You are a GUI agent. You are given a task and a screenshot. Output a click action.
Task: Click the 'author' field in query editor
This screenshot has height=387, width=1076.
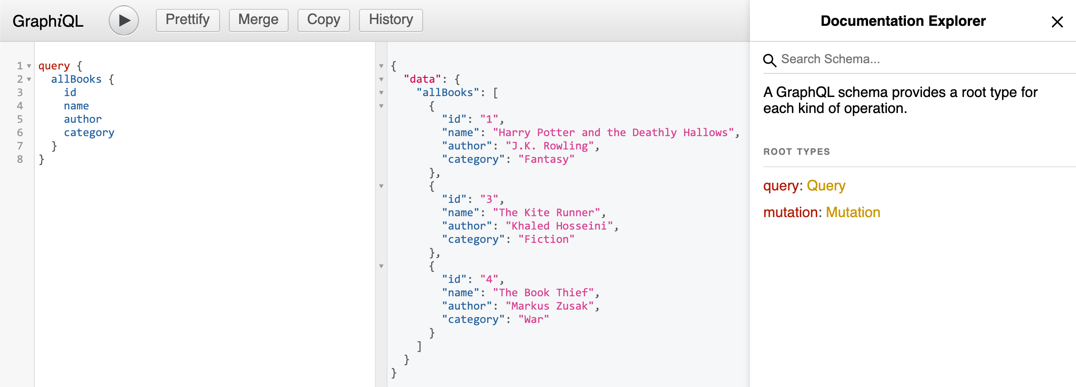83,119
